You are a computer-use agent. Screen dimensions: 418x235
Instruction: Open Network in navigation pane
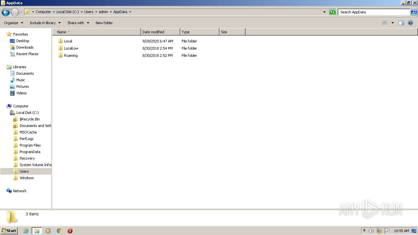pos(20,191)
